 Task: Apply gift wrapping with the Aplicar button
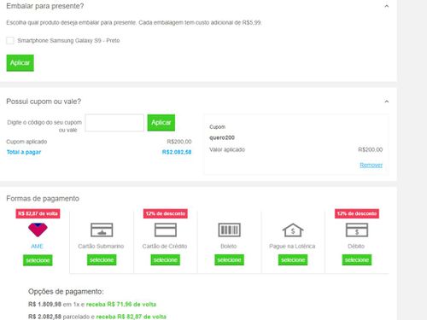pyautogui.click(x=20, y=63)
